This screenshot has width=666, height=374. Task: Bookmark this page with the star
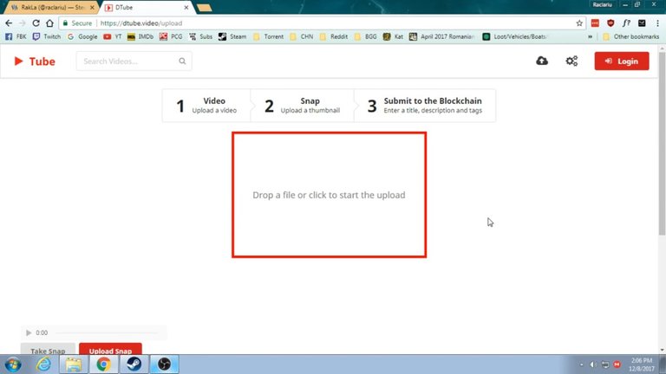579,23
